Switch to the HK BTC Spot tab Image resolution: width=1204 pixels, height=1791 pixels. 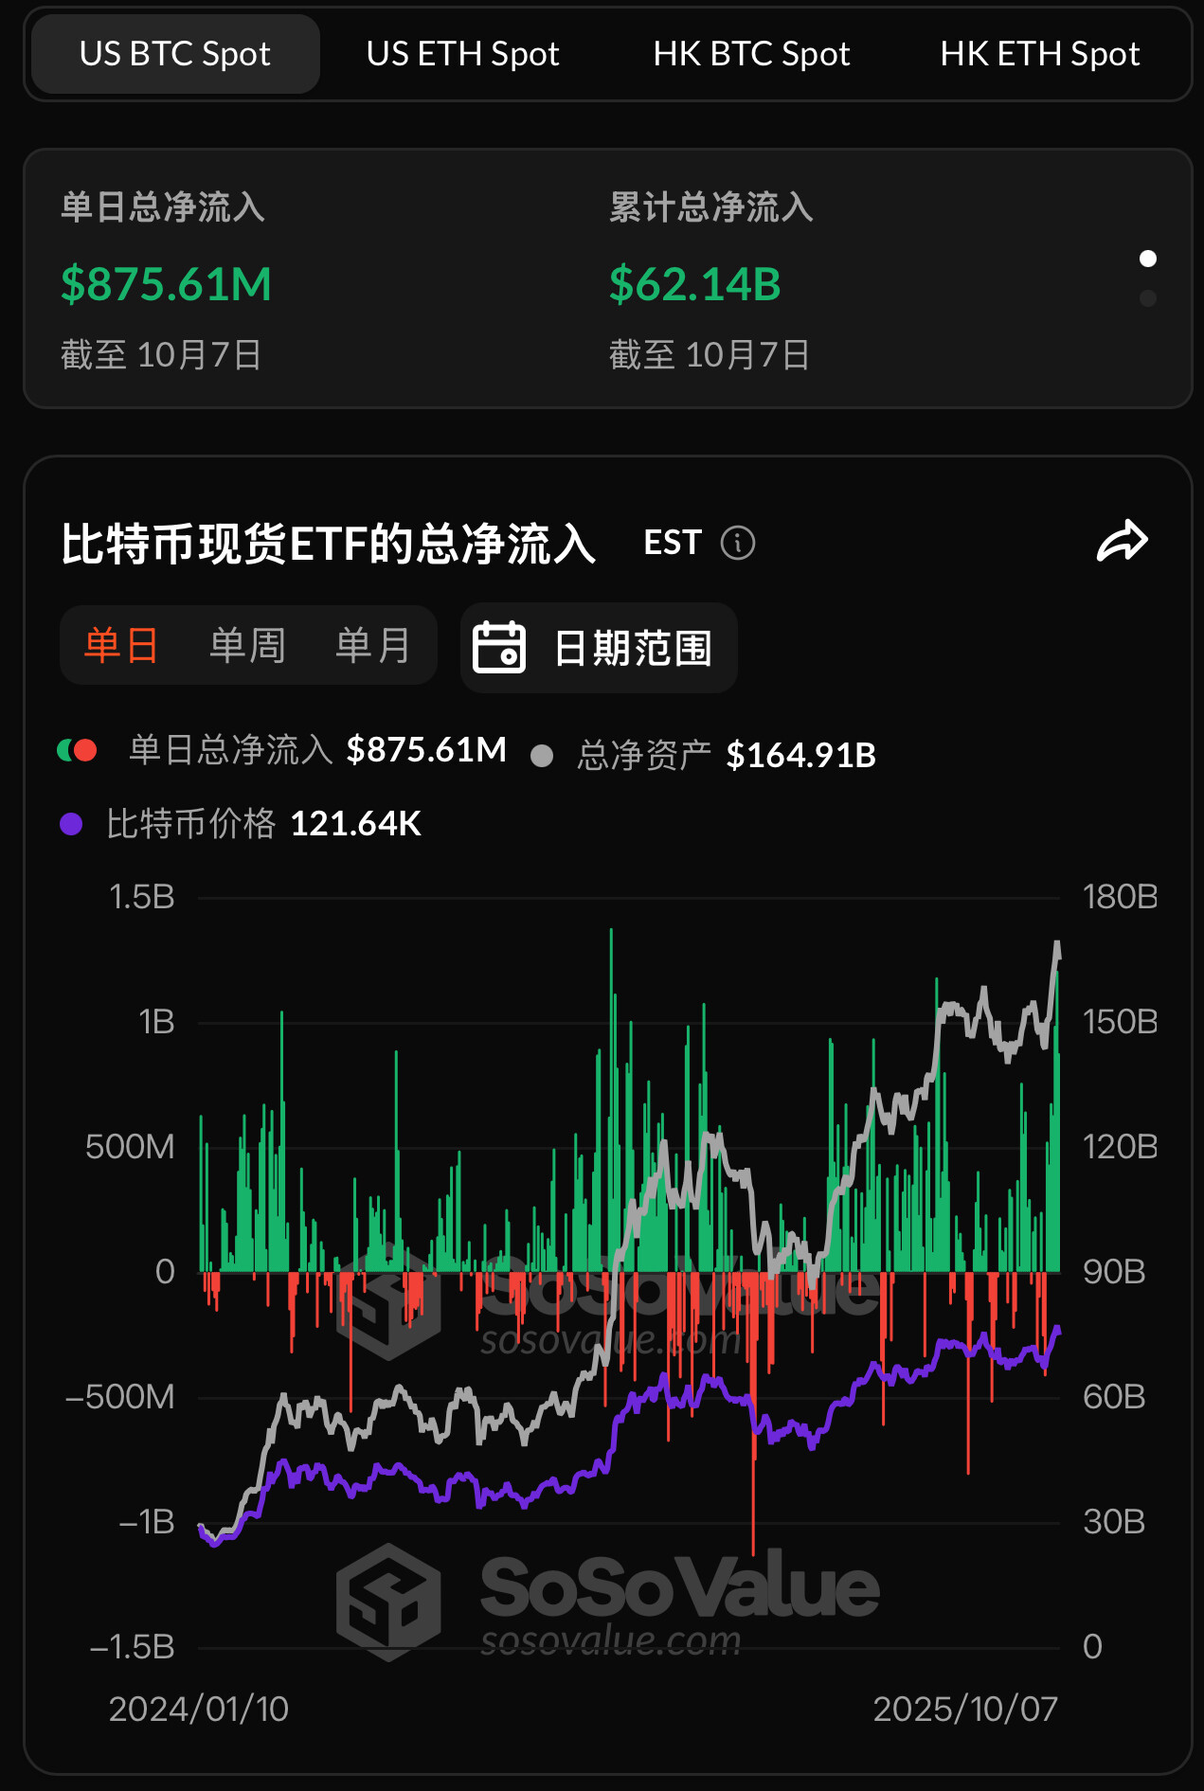751,54
